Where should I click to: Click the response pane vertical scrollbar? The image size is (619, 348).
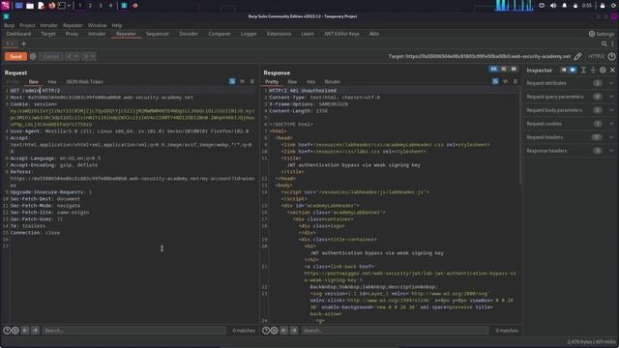[520, 136]
